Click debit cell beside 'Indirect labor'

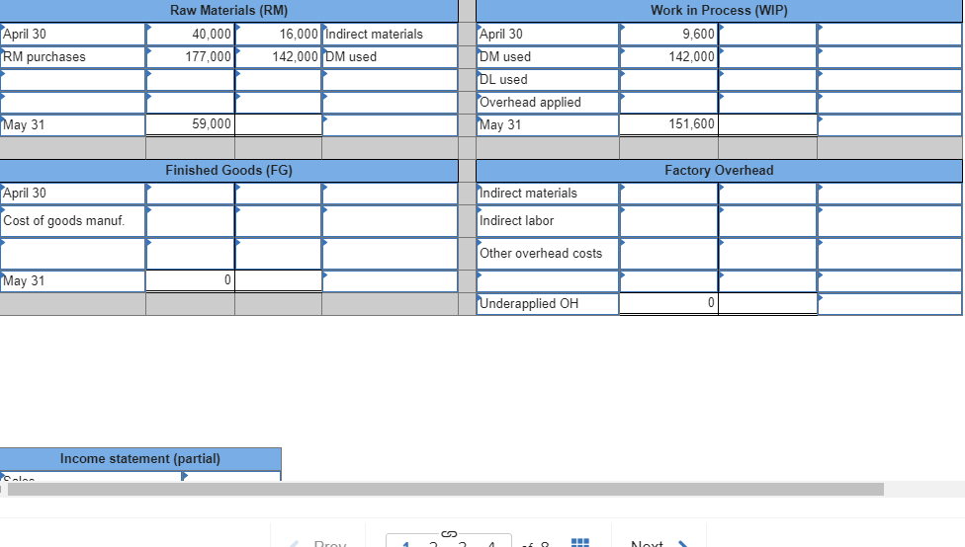(668, 220)
